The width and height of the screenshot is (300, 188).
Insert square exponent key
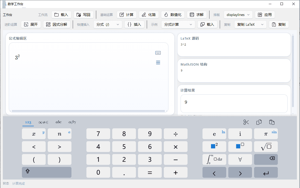[x=214, y=147]
